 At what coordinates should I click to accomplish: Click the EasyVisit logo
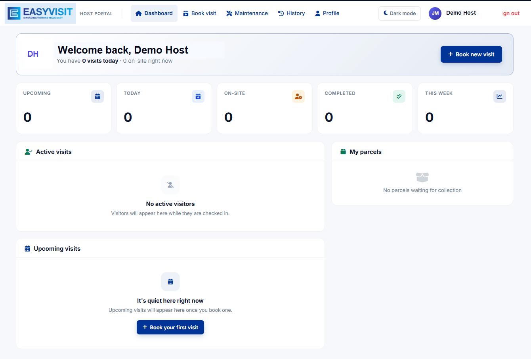coord(40,13)
